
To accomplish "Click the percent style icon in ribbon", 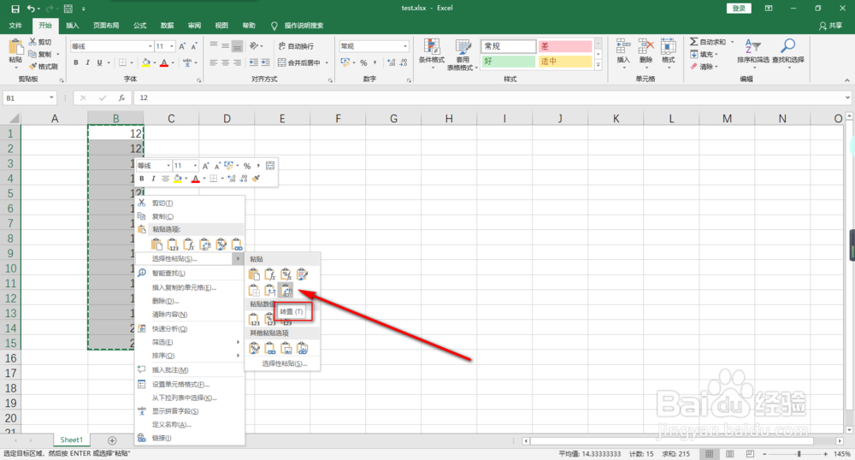I will tap(363, 62).
